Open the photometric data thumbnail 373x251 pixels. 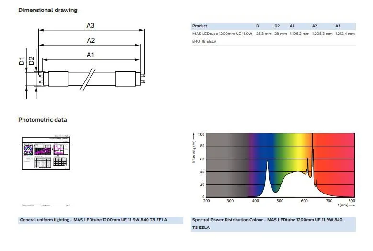pos(46,152)
